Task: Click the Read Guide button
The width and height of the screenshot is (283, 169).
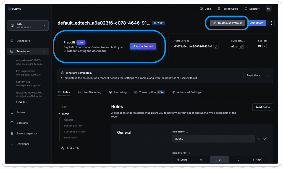Action: [x=263, y=107]
